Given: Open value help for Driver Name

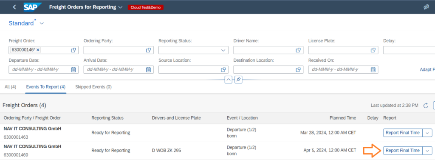Looking at the screenshot, I should pos(298,50).
